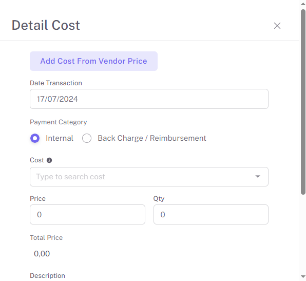This screenshot has height=281, width=306.
Task: Focus the Qty input field
Action: pyautogui.click(x=211, y=214)
